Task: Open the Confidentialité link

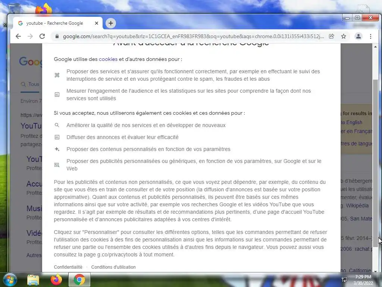Action: point(68,267)
